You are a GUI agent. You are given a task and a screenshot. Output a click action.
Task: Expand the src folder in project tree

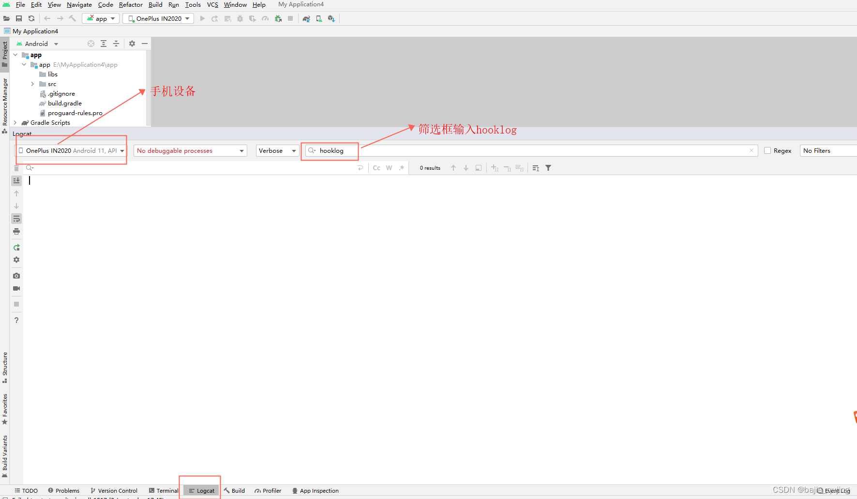[x=33, y=84]
